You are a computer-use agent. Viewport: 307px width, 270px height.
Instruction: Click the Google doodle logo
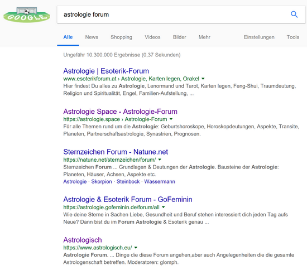tap(27, 15)
